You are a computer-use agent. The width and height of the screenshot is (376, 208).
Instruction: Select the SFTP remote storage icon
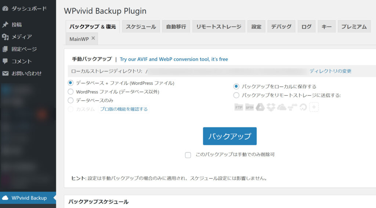[249, 107]
